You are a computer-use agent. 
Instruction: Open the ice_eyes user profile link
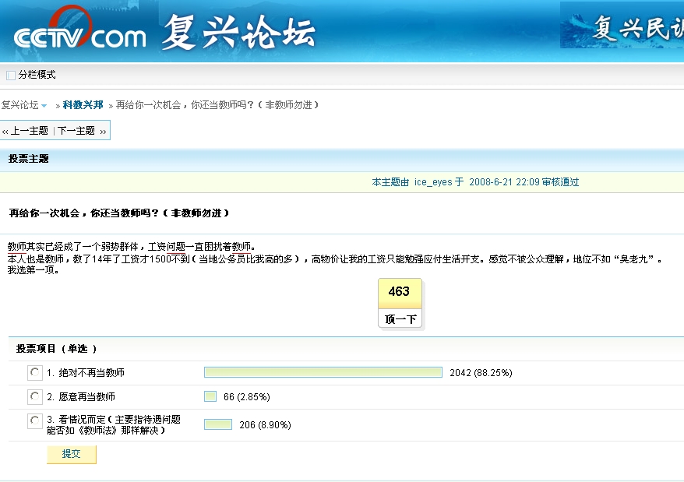[433, 182]
